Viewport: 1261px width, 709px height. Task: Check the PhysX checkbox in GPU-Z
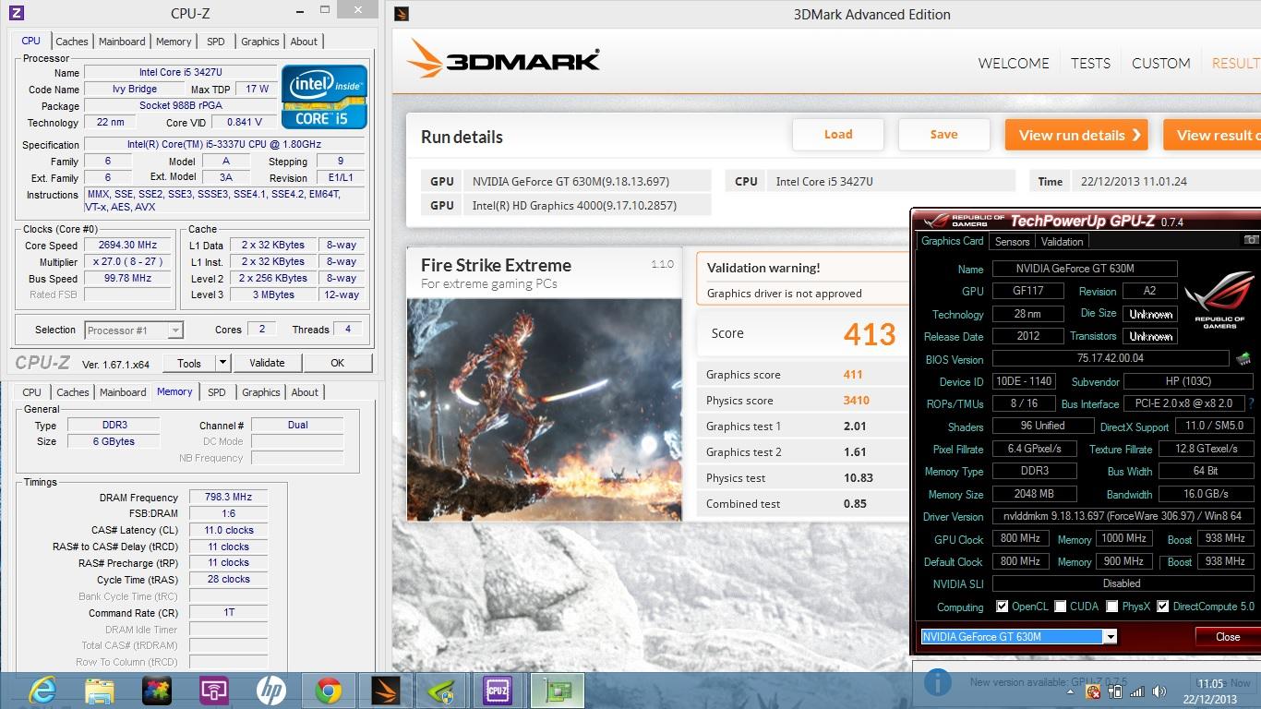point(1112,607)
